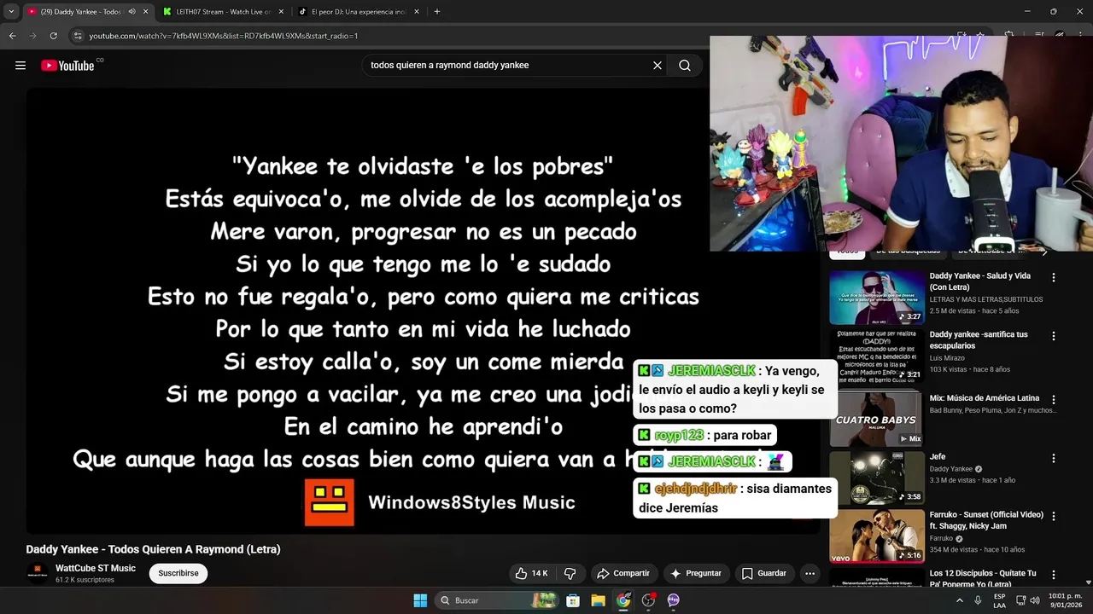Open Mix: Música de América Latina title
Viewport: 1093px width, 614px height.
pos(985,398)
